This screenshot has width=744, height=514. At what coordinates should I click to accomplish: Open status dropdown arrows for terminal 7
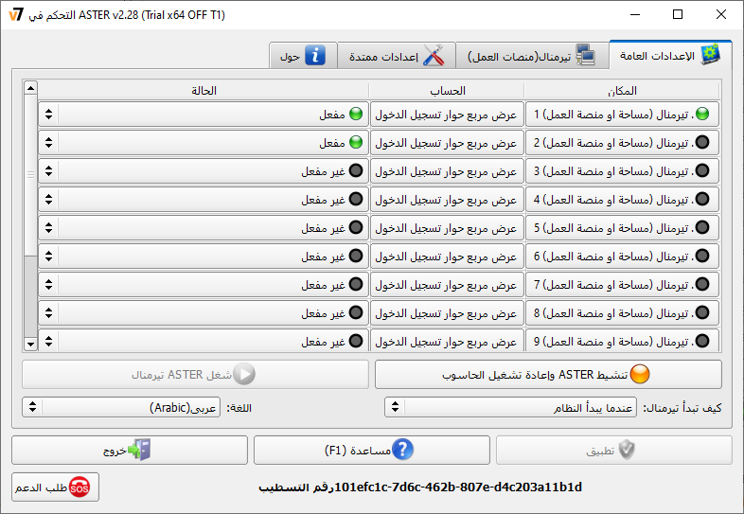[x=48, y=285]
